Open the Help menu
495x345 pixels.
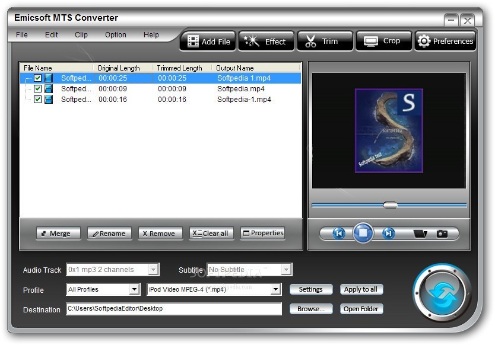pos(151,35)
